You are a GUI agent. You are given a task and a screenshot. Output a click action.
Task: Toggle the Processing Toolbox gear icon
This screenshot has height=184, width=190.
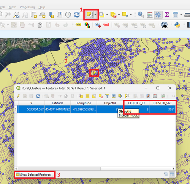point(158,15)
